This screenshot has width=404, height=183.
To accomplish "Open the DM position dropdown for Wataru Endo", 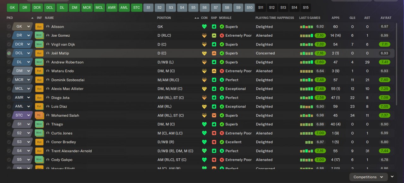I will click(x=22, y=71).
